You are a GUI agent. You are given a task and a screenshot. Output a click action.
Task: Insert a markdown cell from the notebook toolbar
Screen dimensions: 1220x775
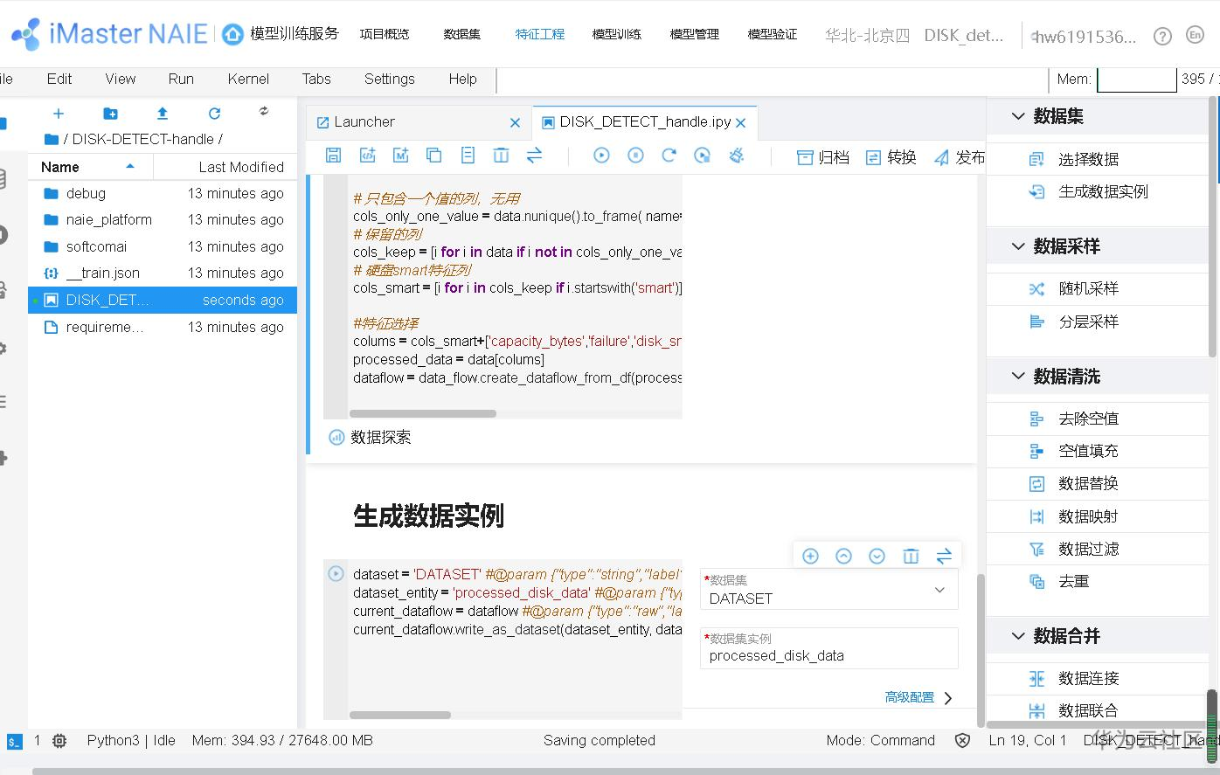pyautogui.click(x=401, y=156)
